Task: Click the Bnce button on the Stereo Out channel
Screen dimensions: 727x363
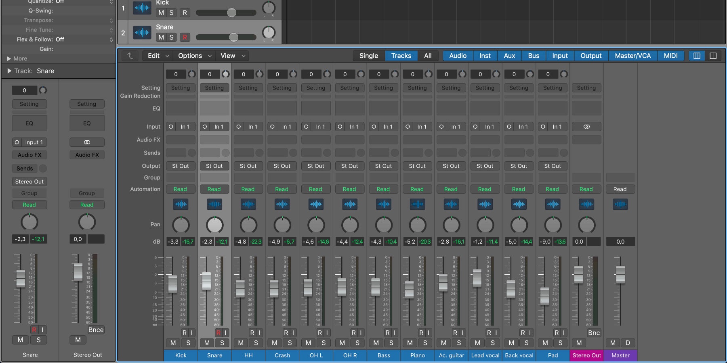Action: tap(594, 333)
